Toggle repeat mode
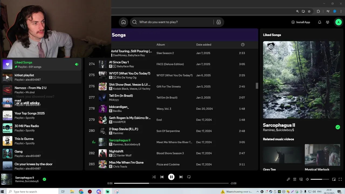 tap(189, 177)
